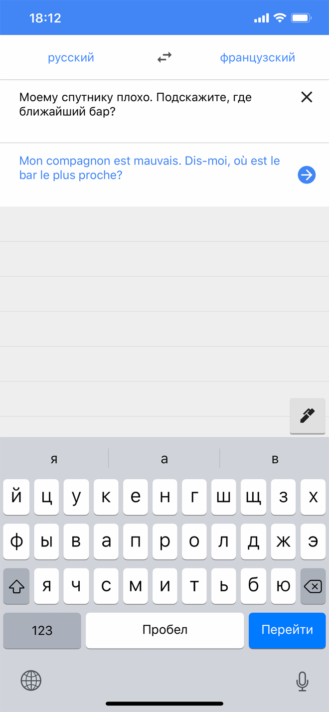The width and height of the screenshot is (329, 712).
Task: Tap the French translation text
Action: pyautogui.click(x=150, y=168)
